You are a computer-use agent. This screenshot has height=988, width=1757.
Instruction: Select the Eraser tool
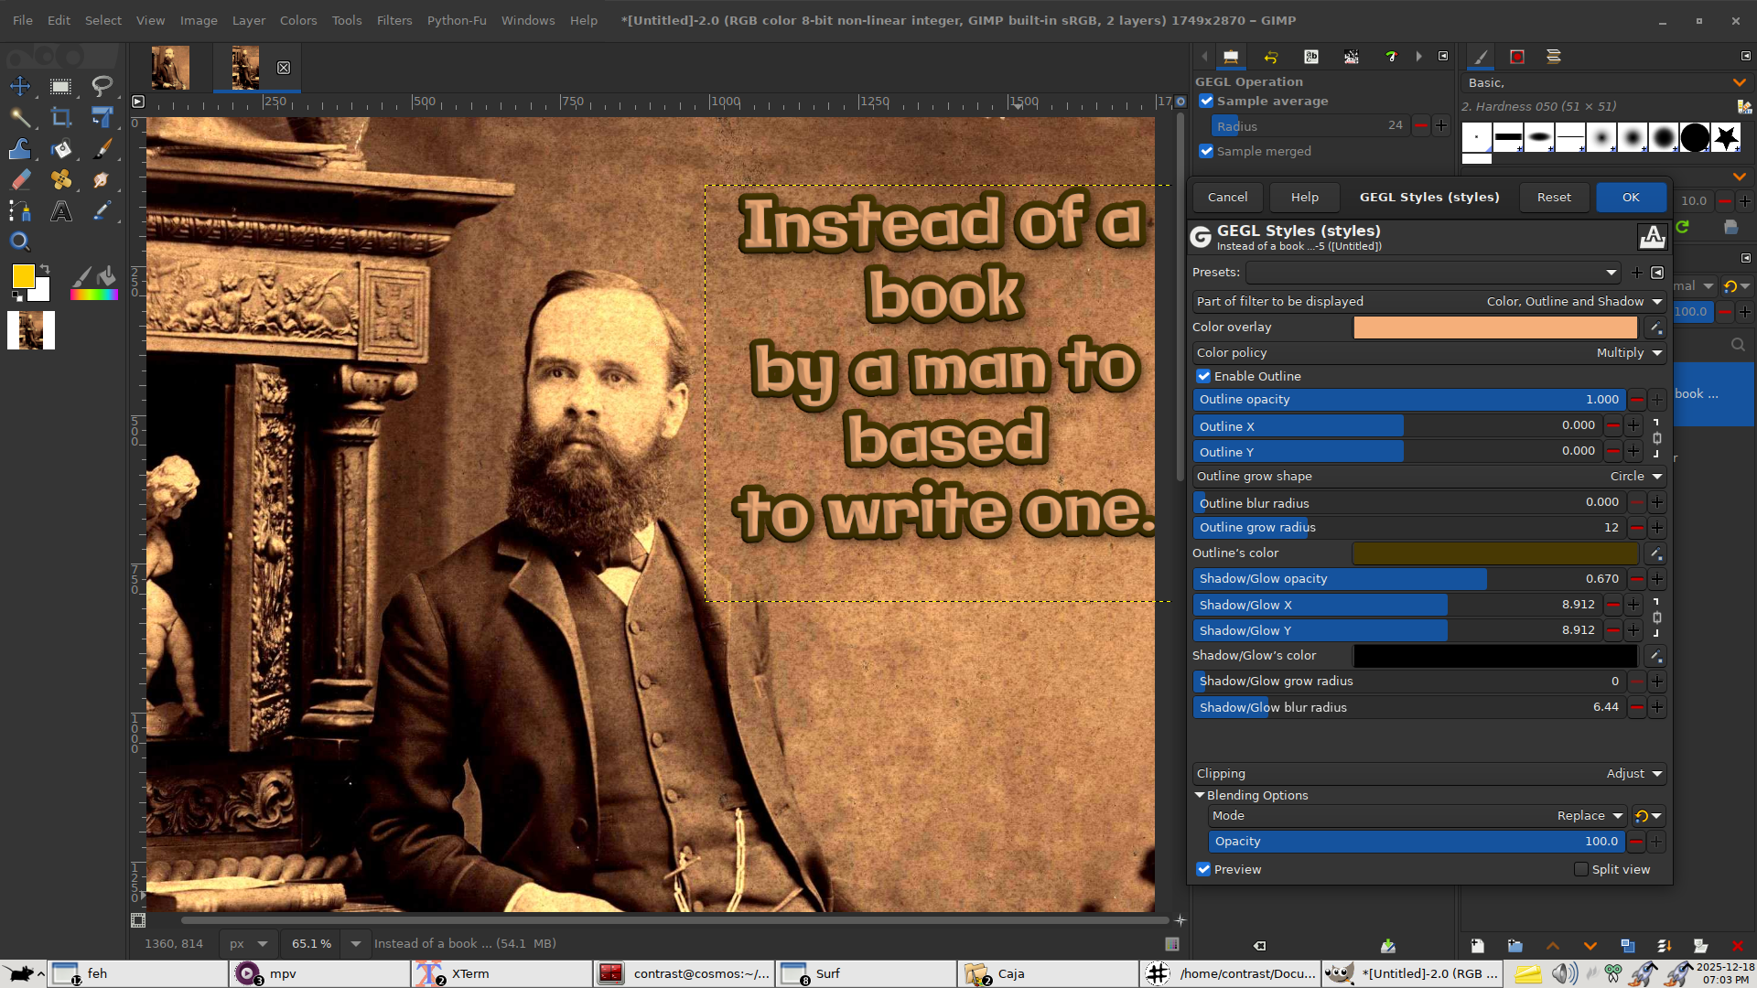(x=20, y=180)
